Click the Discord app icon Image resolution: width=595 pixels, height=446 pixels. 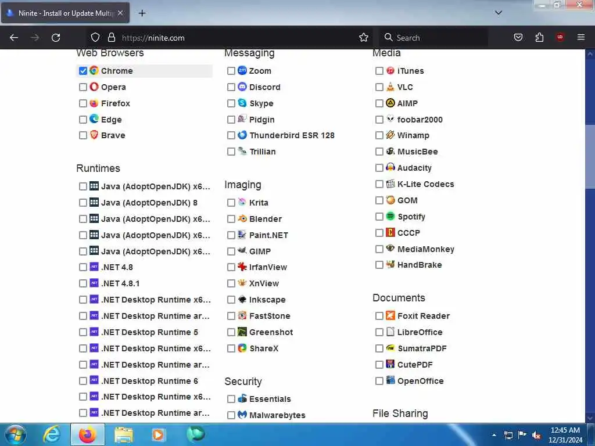coord(242,87)
